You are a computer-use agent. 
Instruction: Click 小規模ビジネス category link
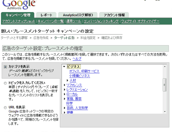(x=79, y=76)
